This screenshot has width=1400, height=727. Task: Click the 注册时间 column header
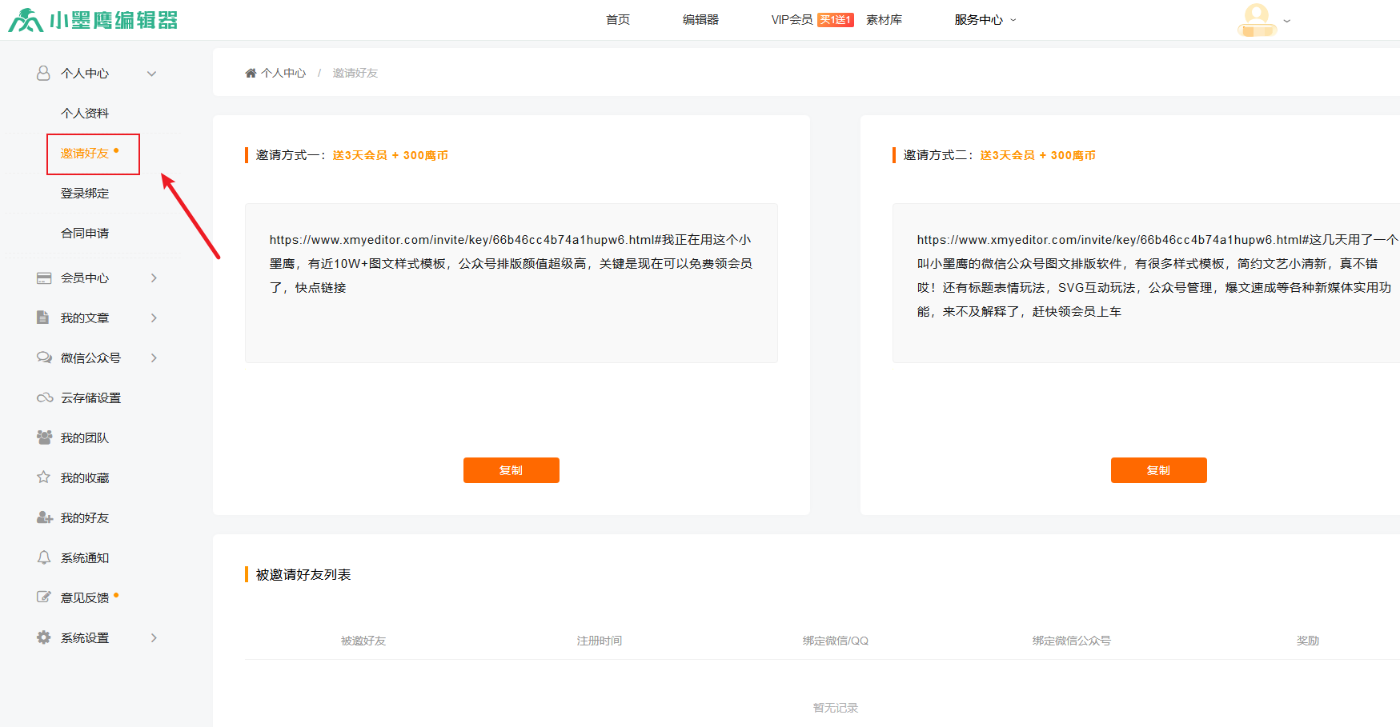[600, 641]
